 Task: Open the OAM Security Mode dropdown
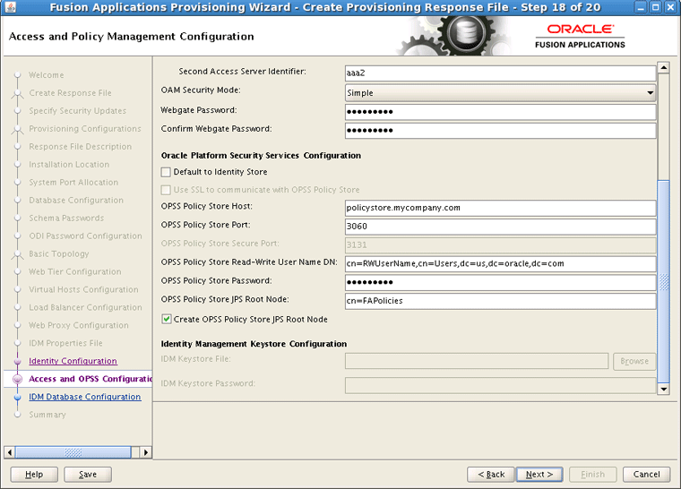[500, 93]
